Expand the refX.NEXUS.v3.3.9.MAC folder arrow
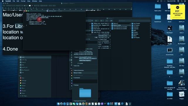188x106 pixels. (130, 27)
